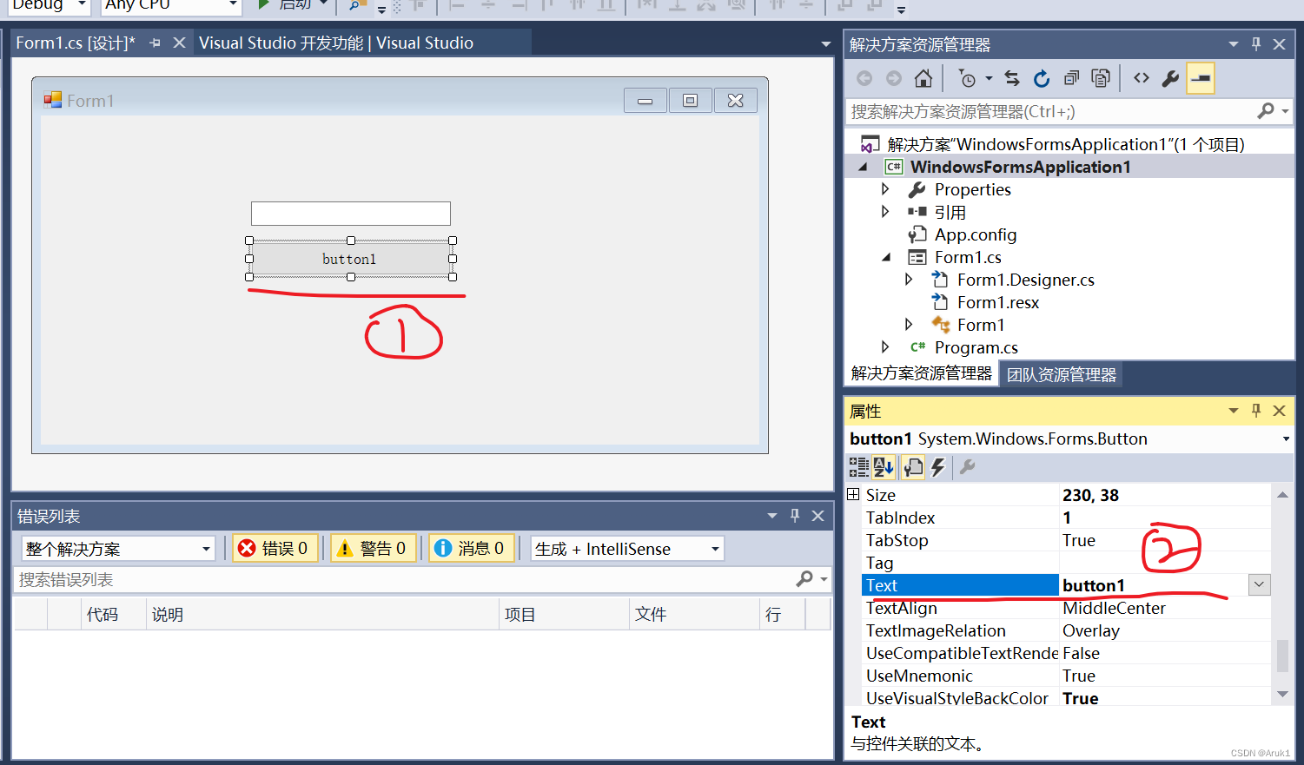
Task: Toggle the 警告 0 warnings filter
Action: 373,548
